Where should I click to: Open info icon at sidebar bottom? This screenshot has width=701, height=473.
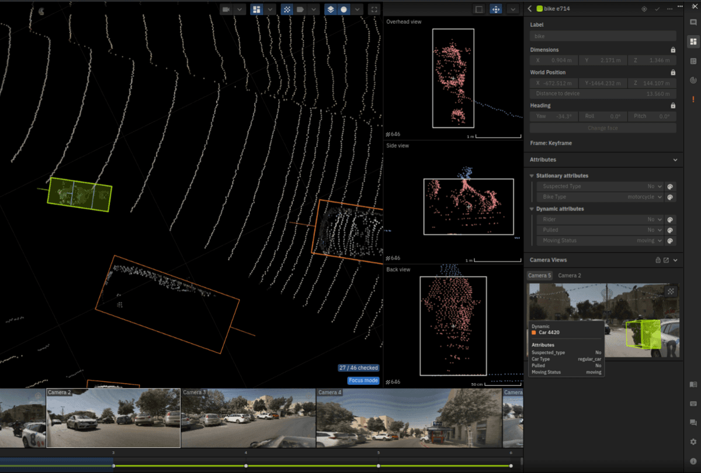pos(693,461)
